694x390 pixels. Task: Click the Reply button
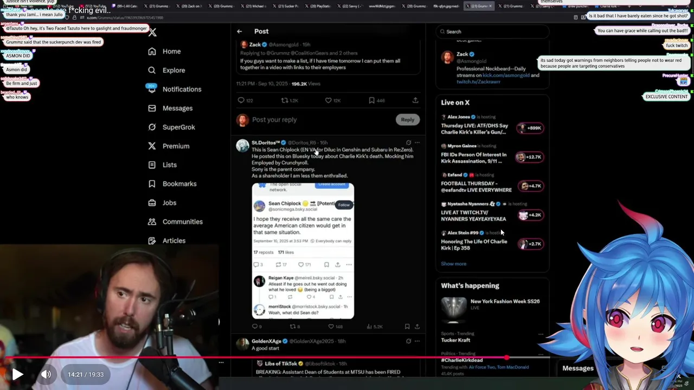click(x=407, y=120)
